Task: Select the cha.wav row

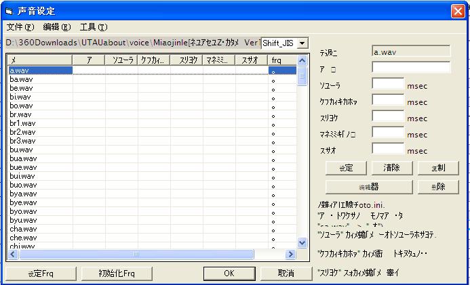Action: click(152, 229)
